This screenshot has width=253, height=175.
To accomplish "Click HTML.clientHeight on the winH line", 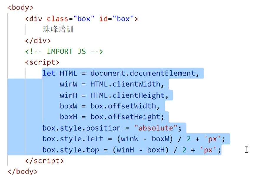I will [x=128, y=95].
